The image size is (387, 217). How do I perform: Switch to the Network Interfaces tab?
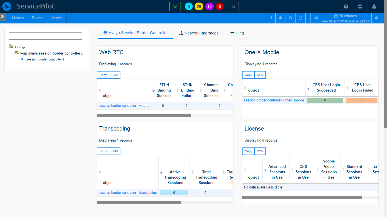coord(199,33)
